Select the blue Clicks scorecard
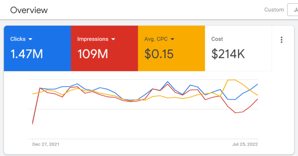 (x=37, y=48)
